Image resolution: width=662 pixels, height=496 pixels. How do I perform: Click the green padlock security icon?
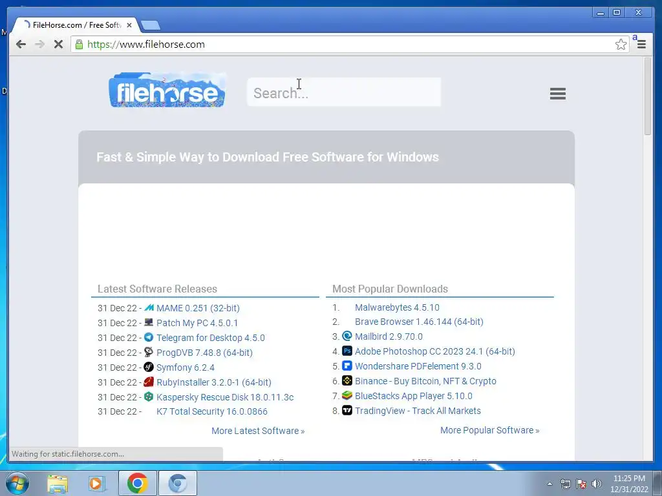79,45
